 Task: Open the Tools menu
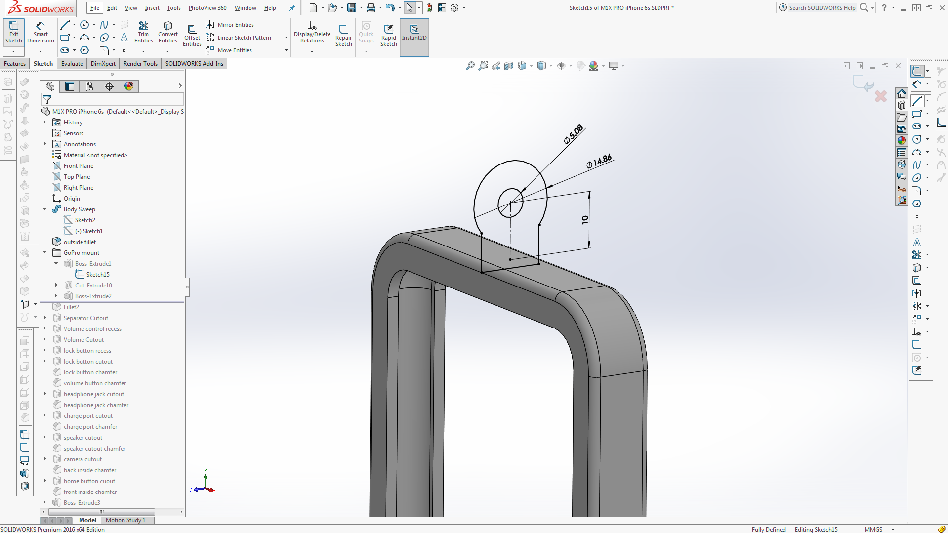(174, 8)
